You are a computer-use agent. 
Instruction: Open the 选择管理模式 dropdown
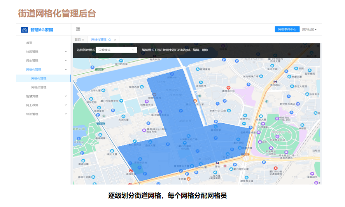click(x=116, y=50)
